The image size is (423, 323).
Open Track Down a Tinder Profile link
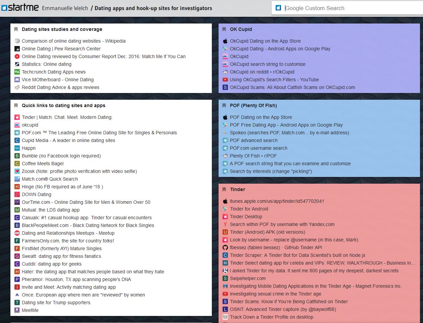click(272, 317)
